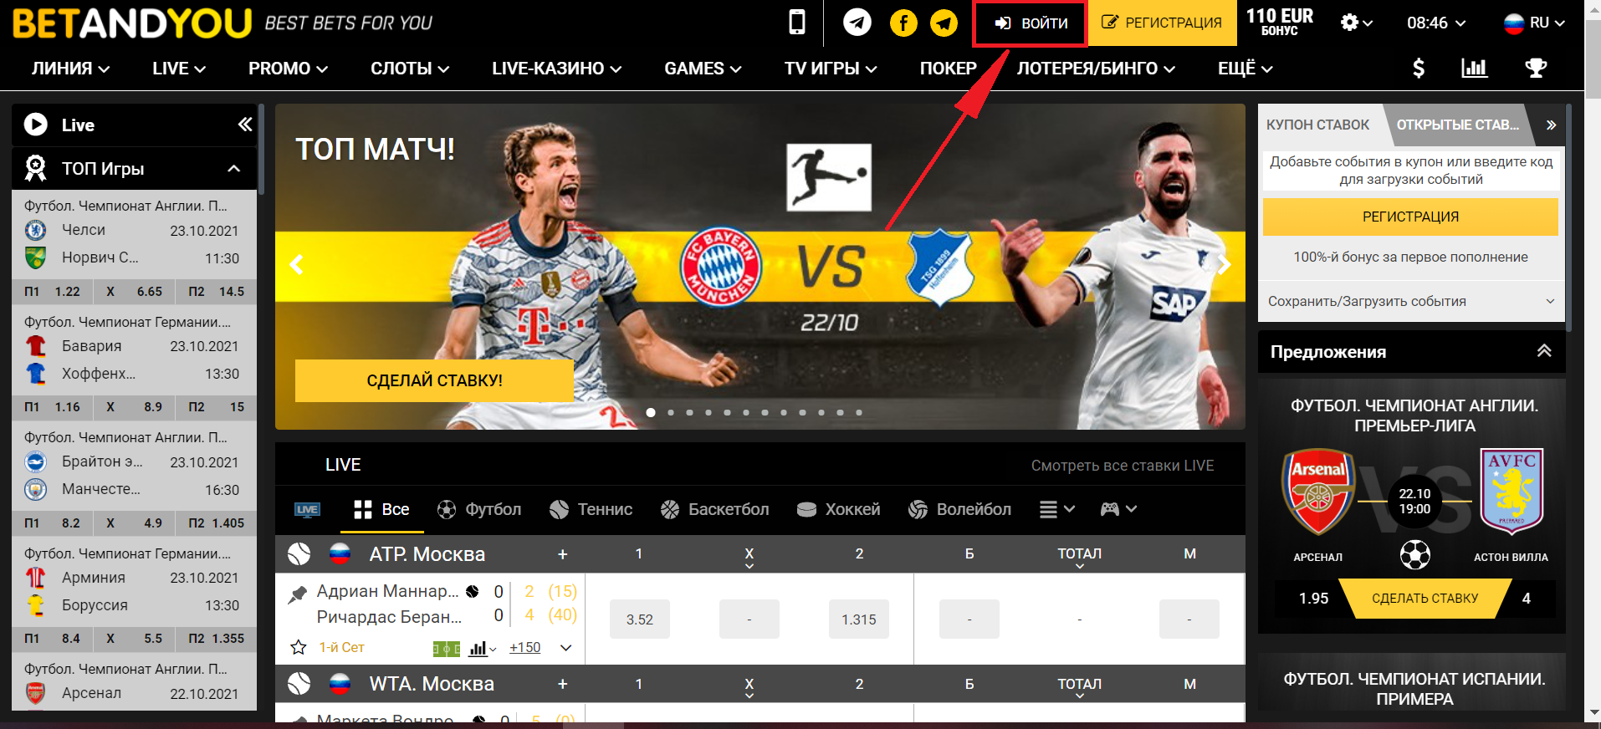The height and width of the screenshot is (729, 1601).
Task: Click the Live play icon in sidebar
Action: pos(36,125)
